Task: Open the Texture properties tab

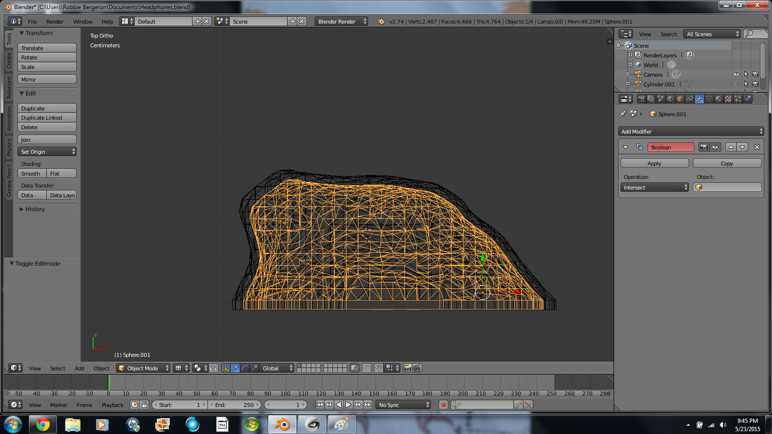Action: tap(728, 99)
